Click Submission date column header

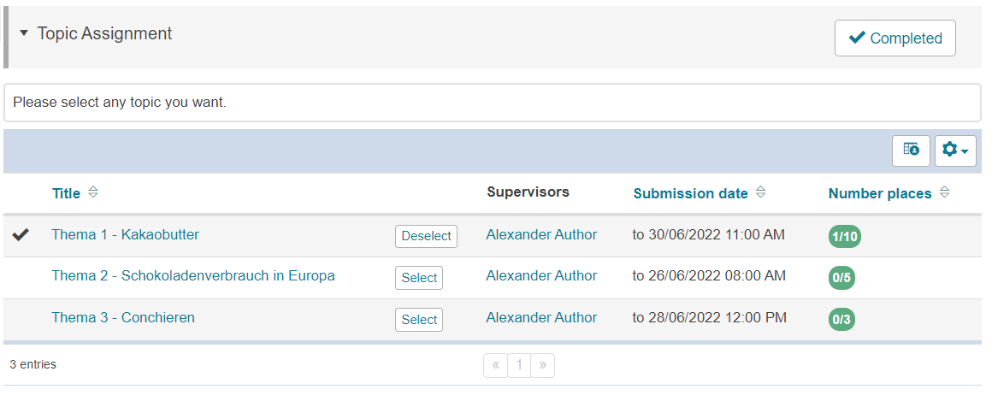coord(690,193)
